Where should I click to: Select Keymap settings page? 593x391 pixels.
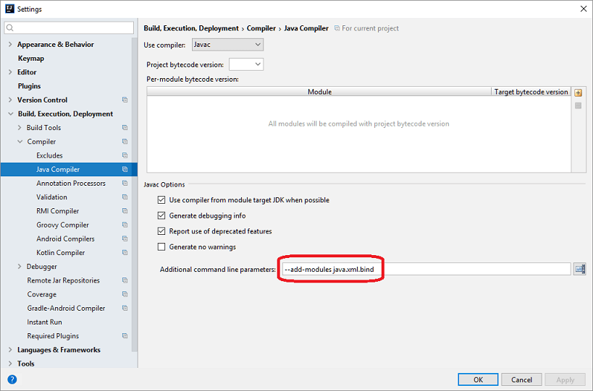click(x=31, y=59)
